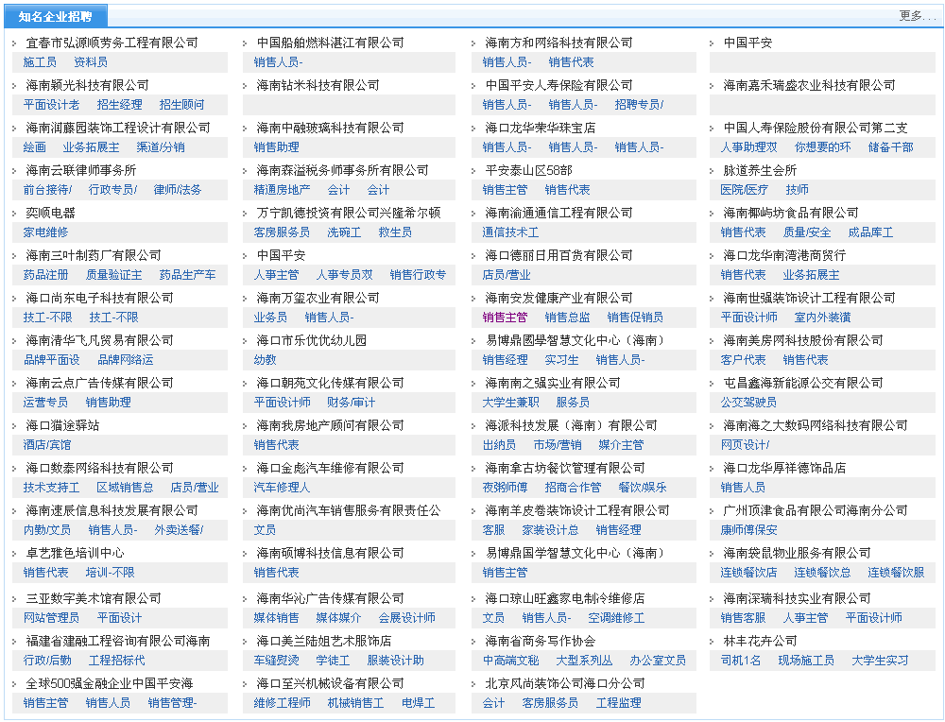945x722 pixels.
Task: Open the 招聘专员/ job link
Action: [x=639, y=105]
